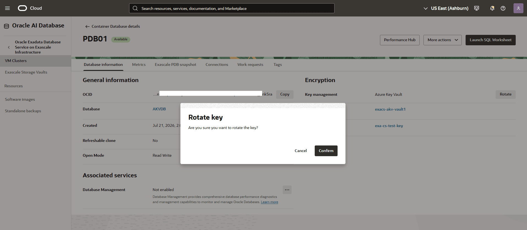527x230 pixels.
Task: Open the More actions dropdown
Action: point(442,40)
